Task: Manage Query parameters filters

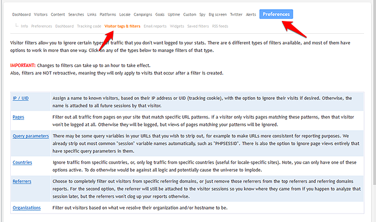Action: tap(31, 136)
